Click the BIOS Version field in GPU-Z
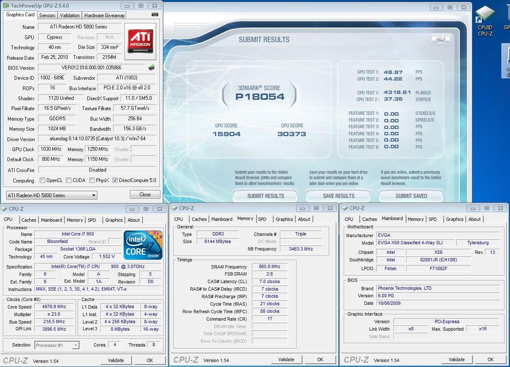 [91, 68]
